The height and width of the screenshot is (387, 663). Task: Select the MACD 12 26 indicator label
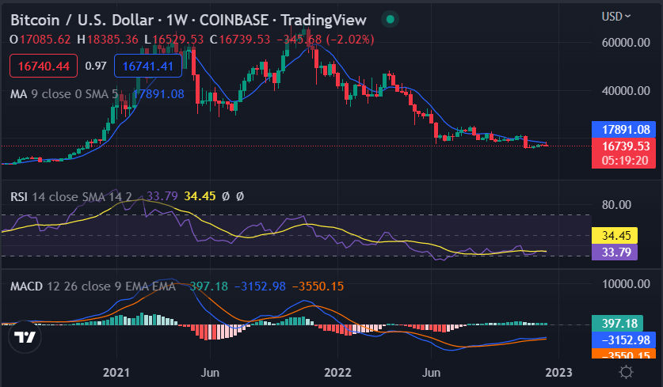tap(93, 286)
